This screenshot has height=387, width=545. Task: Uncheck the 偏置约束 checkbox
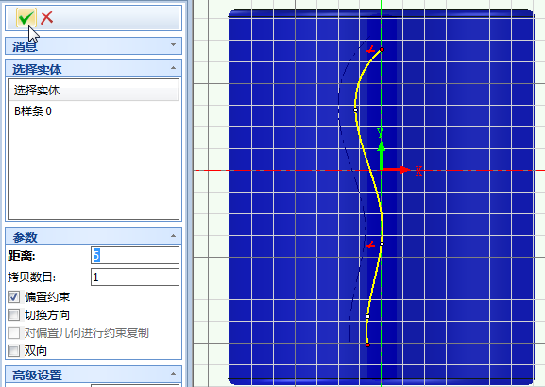13,297
